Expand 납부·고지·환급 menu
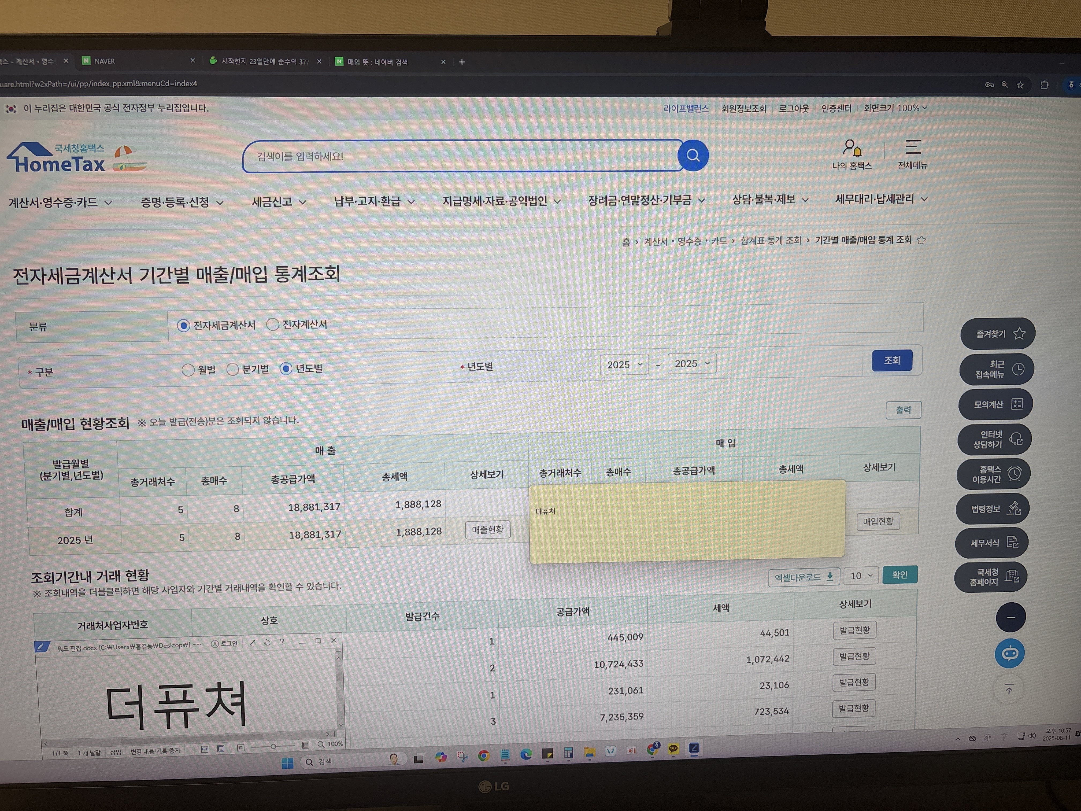 tap(374, 201)
